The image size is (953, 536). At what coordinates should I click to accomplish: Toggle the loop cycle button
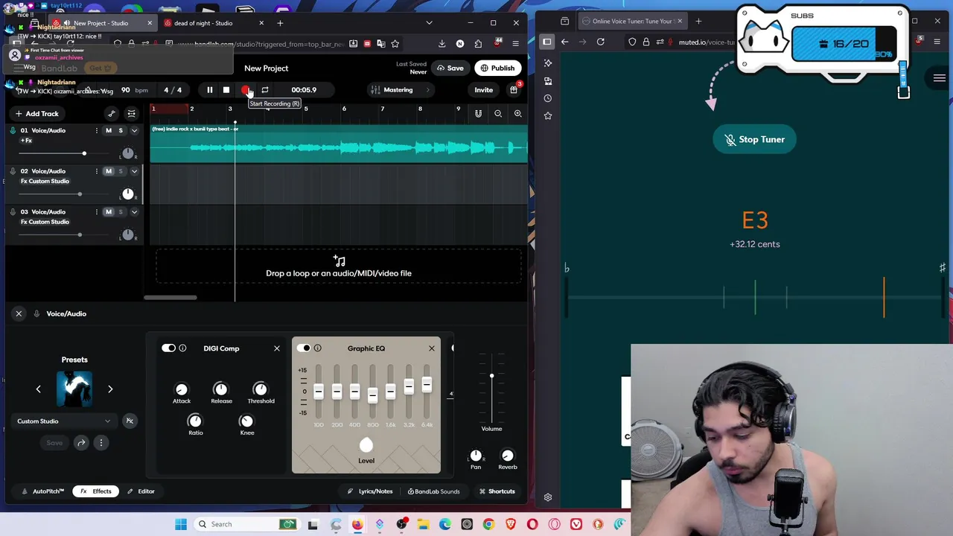265,90
